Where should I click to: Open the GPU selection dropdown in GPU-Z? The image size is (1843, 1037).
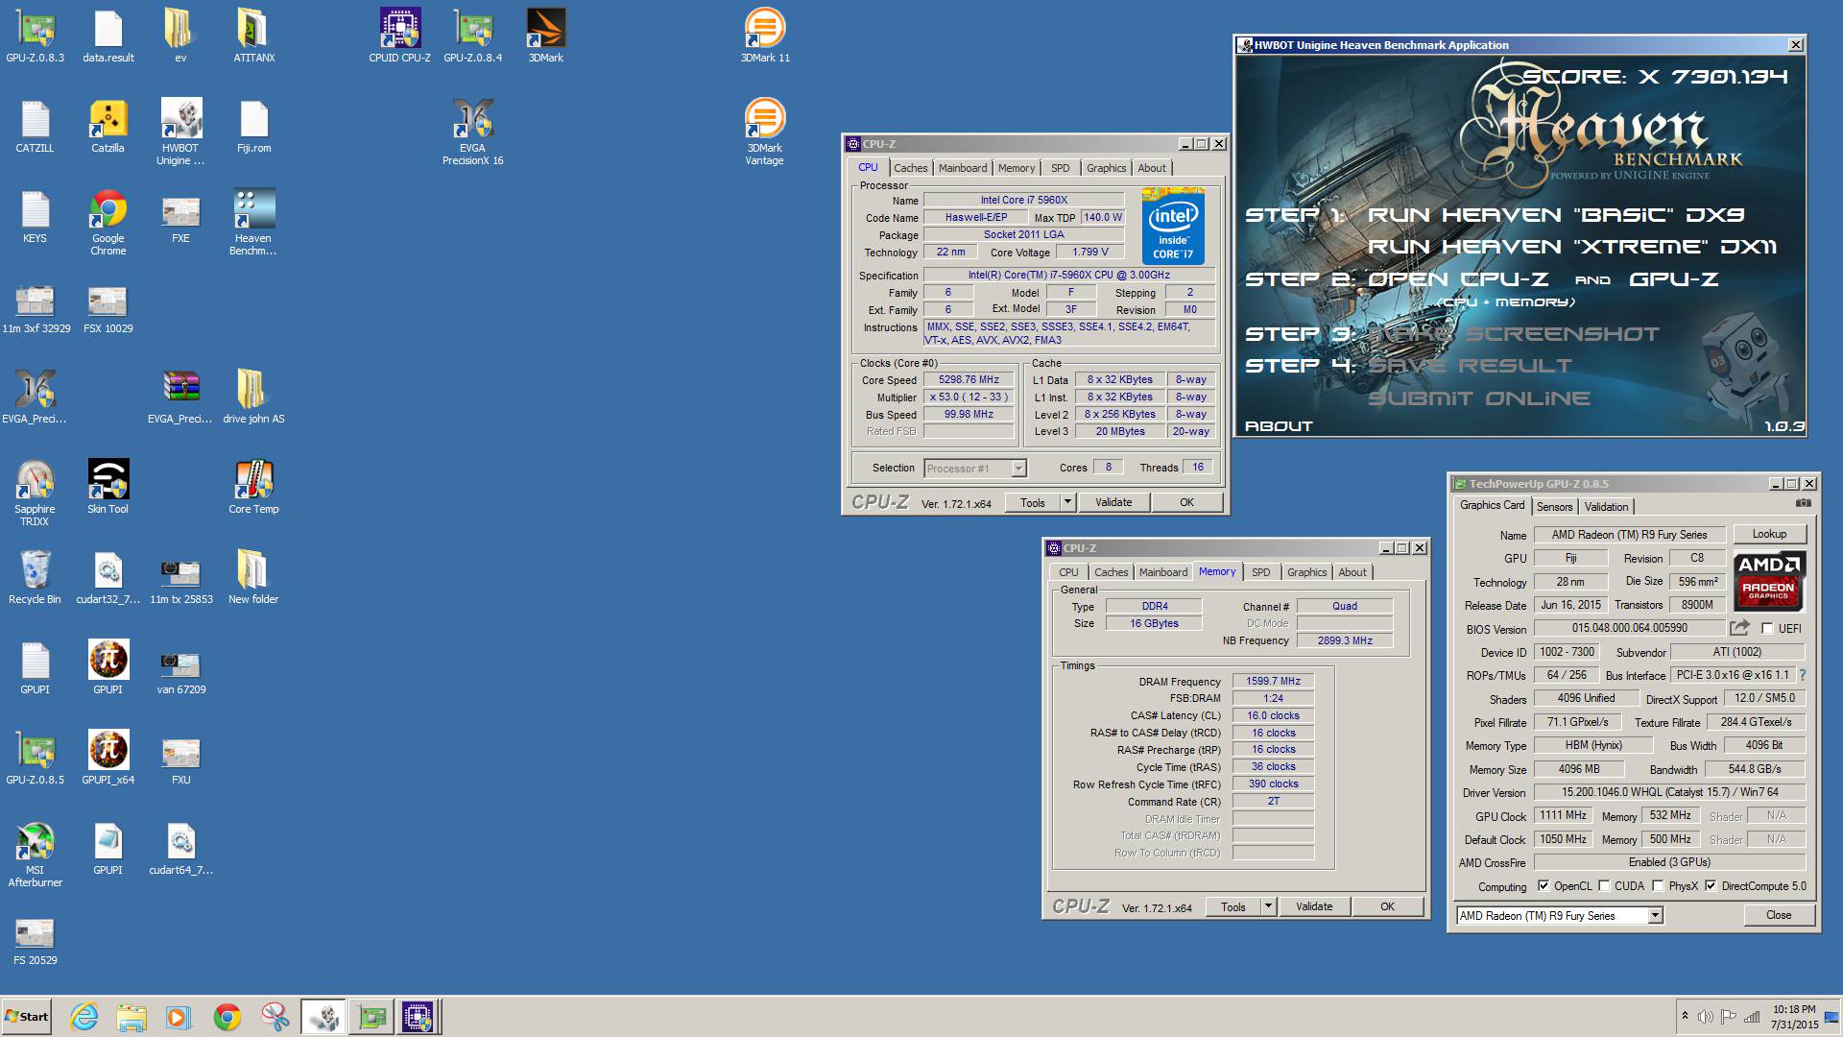tap(1655, 916)
